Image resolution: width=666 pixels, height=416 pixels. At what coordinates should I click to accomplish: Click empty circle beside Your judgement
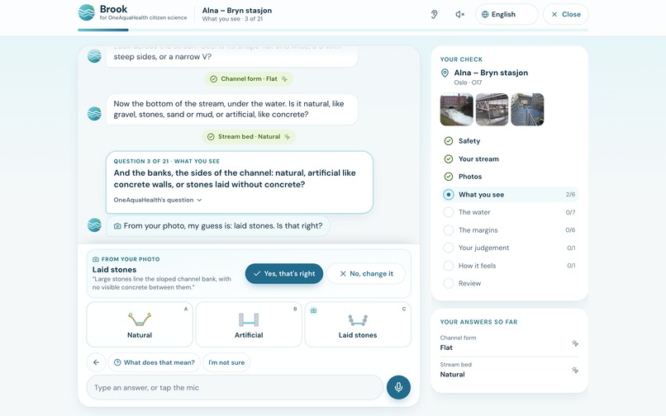tap(449, 248)
